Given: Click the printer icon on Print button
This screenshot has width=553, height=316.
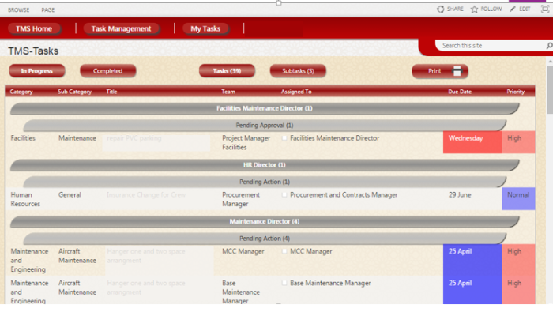Looking at the screenshot, I should coord(457,71).
